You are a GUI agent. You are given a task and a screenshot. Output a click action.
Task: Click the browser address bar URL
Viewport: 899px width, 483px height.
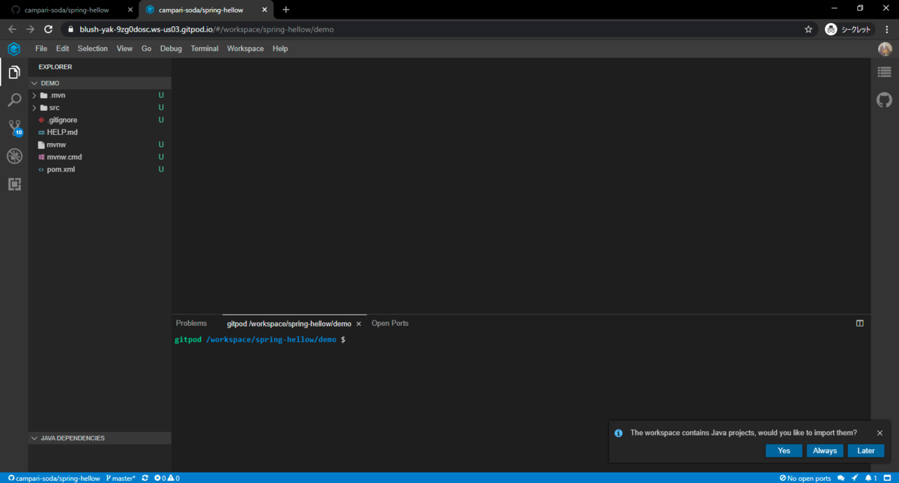[x=207, y=29]
